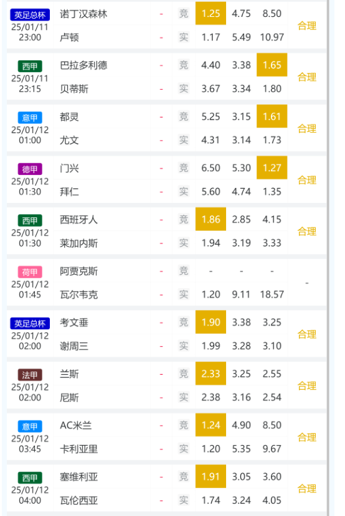Screen dimensions: 345x516
Task: Open team name 卡利亚里
Action: click(78, 449)
